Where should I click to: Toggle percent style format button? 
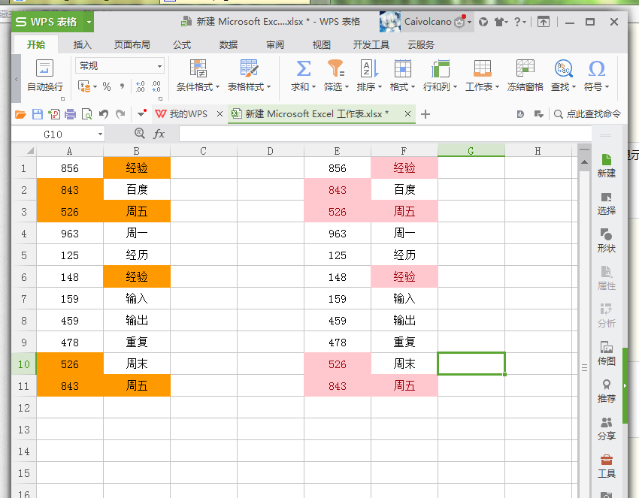(107, 86)
